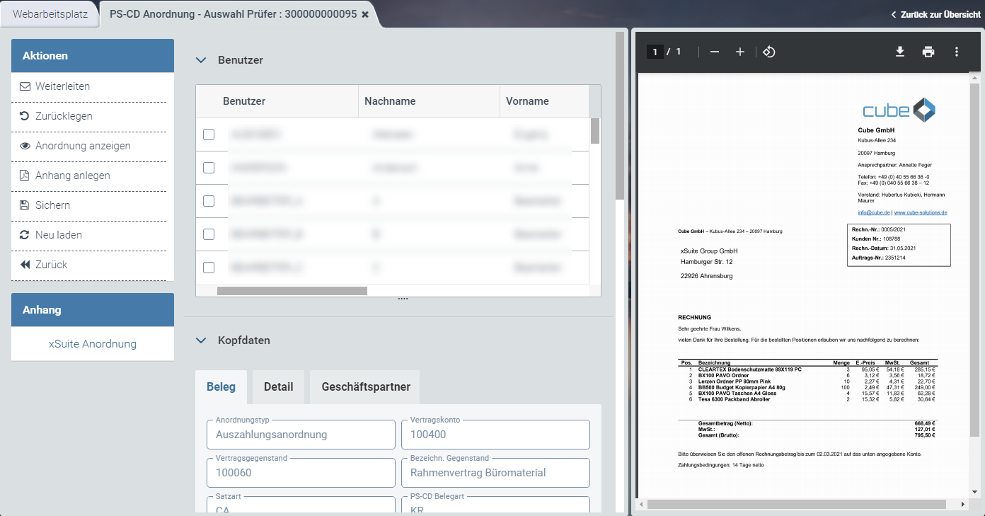Click the Neu laden refresh icon
Viewport: 985px width, 516px height.
pos(25,235)
